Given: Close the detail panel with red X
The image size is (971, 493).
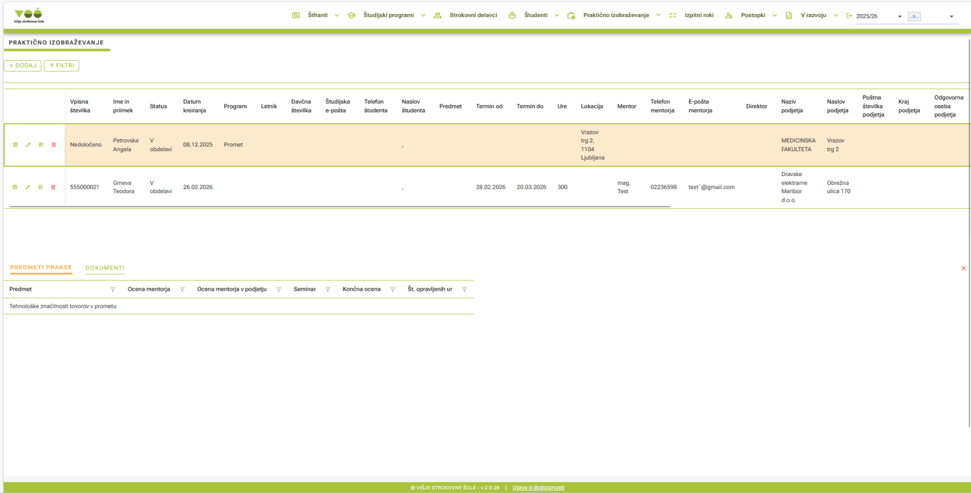Looking at the screenshot, I should click(x=963, y=268).
